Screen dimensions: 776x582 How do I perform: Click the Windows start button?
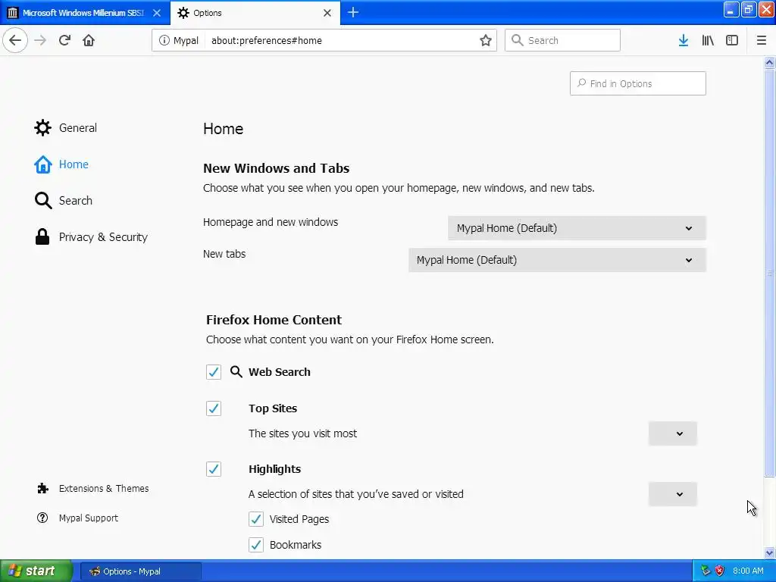[36, 571]
